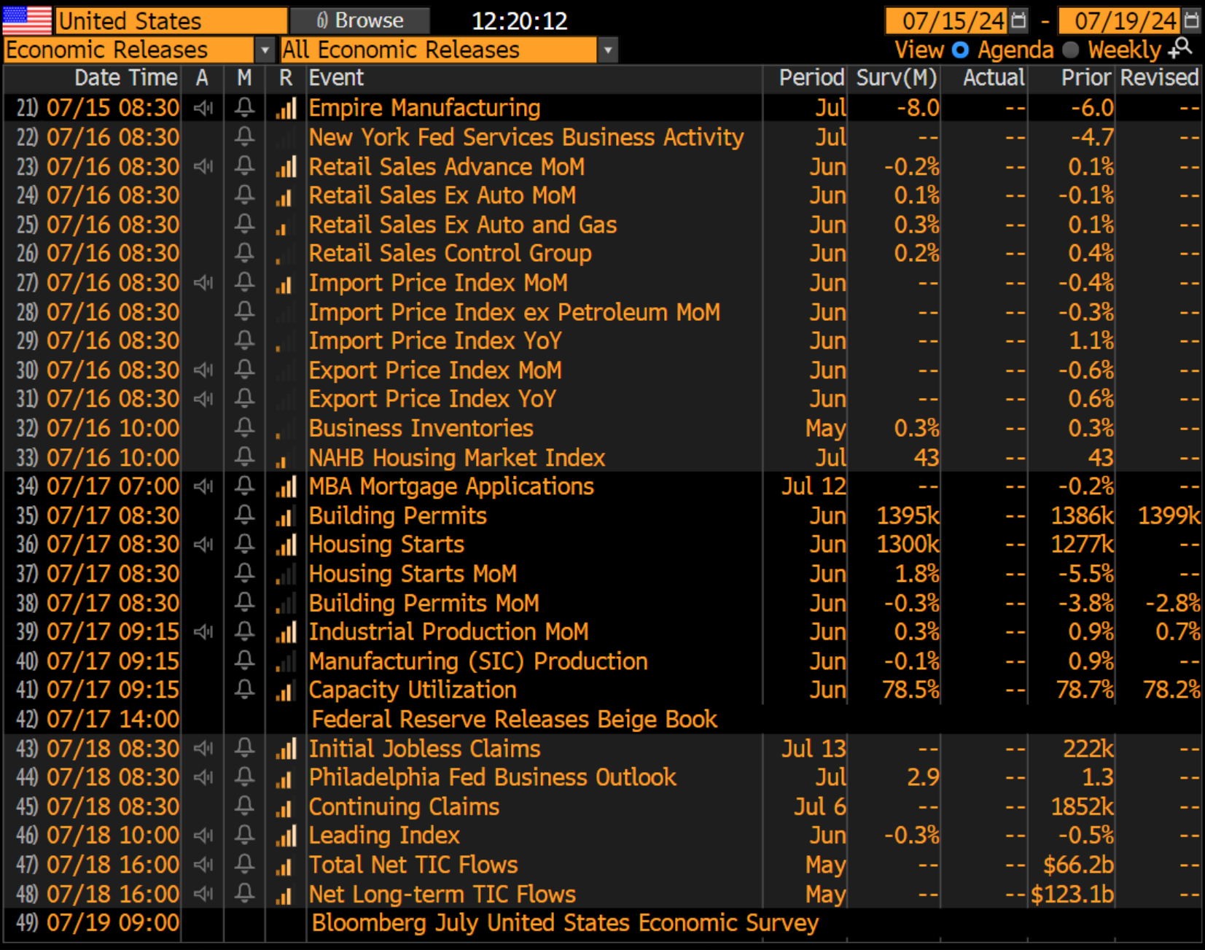Select the Agenda view radio button
The image size is (1205, 950).
961,50
